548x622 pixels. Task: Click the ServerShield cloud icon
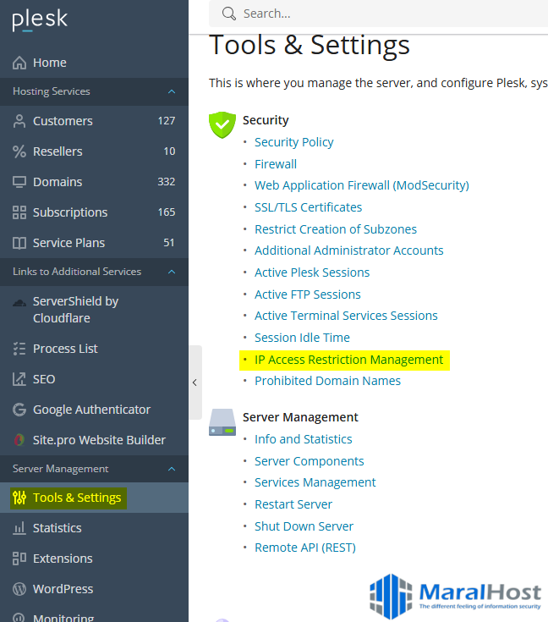pos(19,302)
